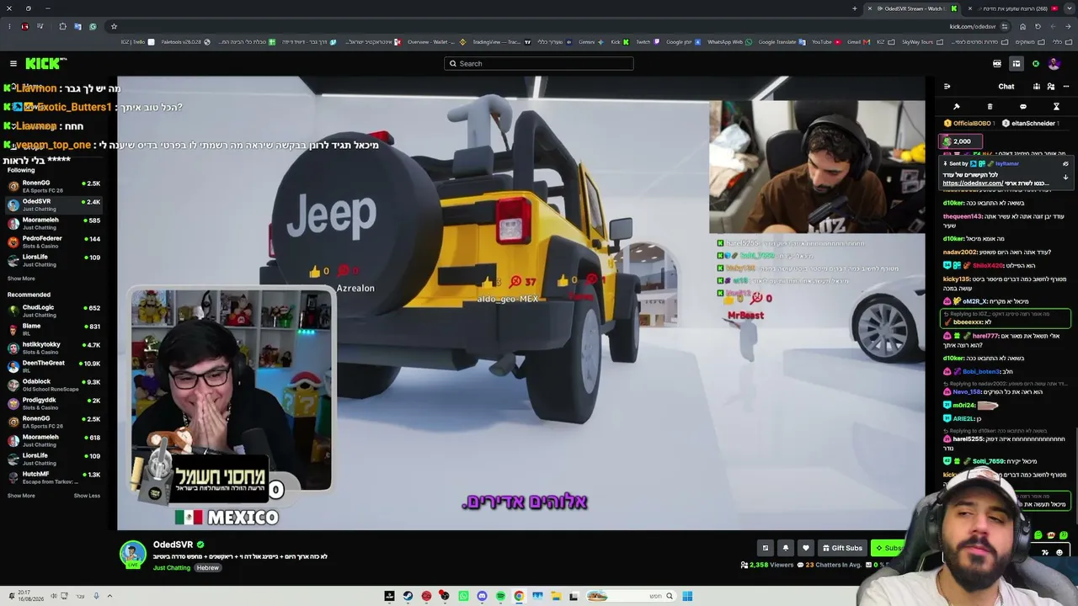Bookmark this page with the star icon
The width and height of the screenshot is (1078, 606).
click(x=114, y=26)
